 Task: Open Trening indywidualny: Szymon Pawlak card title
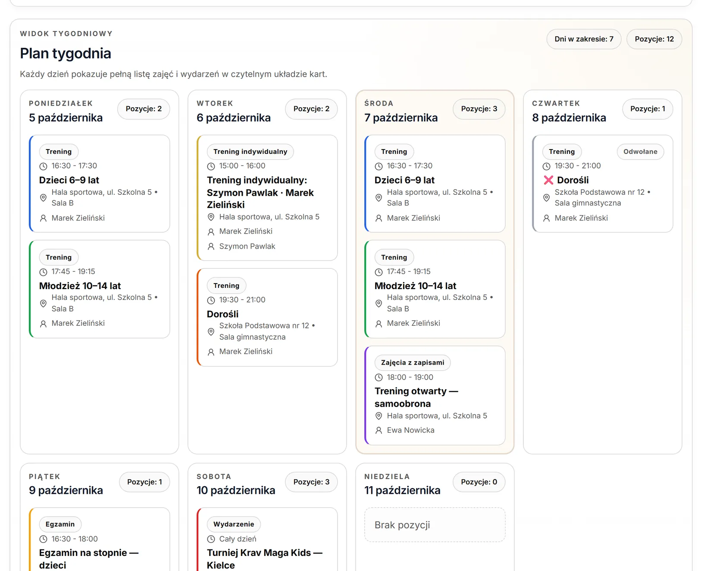point(260,193)
